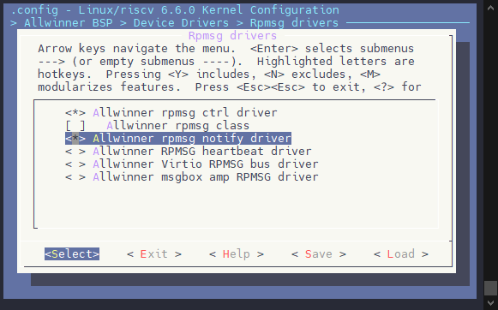This screenshot has width=498, height=310.
Task: Highlight Allwinner msgbox amp RPMSG driver label
Action: (206, 177)
